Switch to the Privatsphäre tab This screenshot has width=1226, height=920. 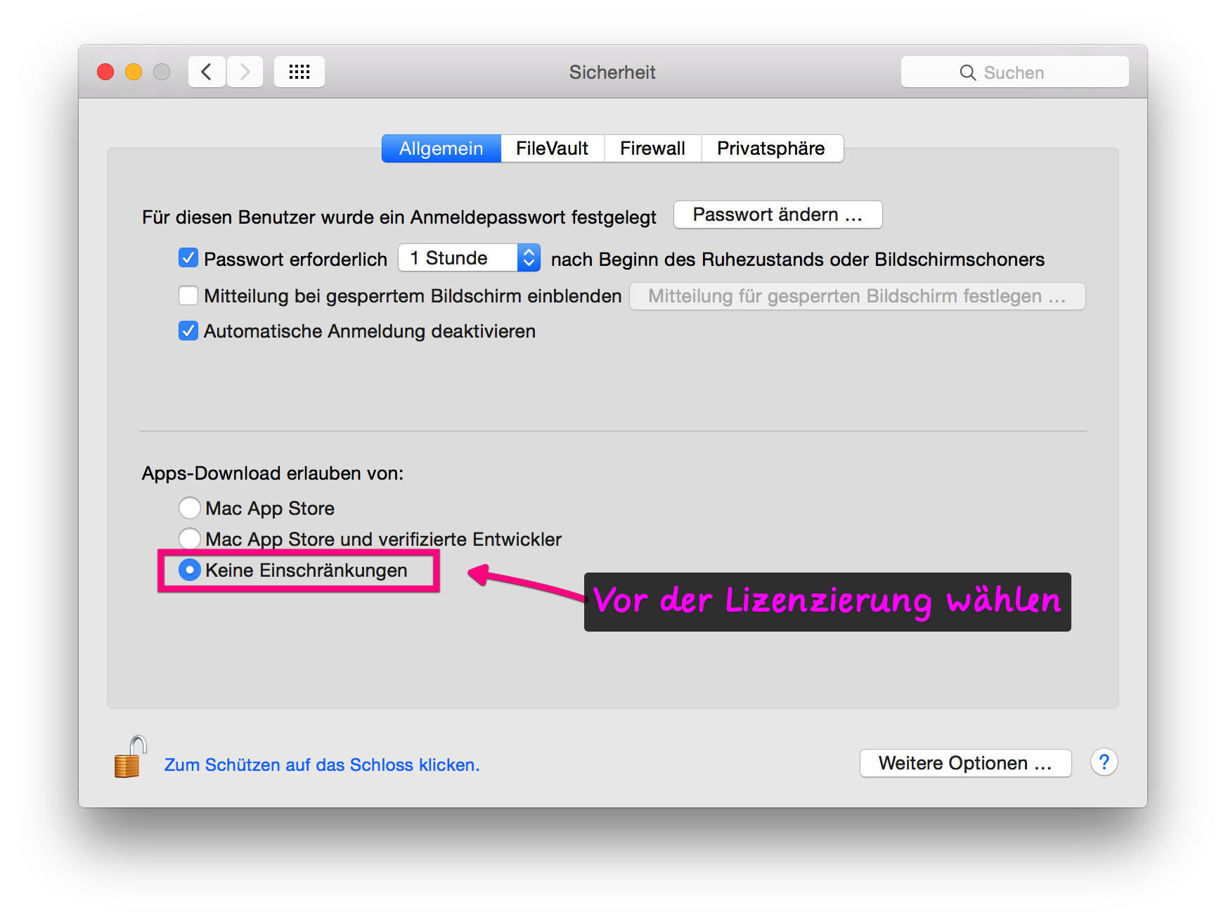click(771, 148)
